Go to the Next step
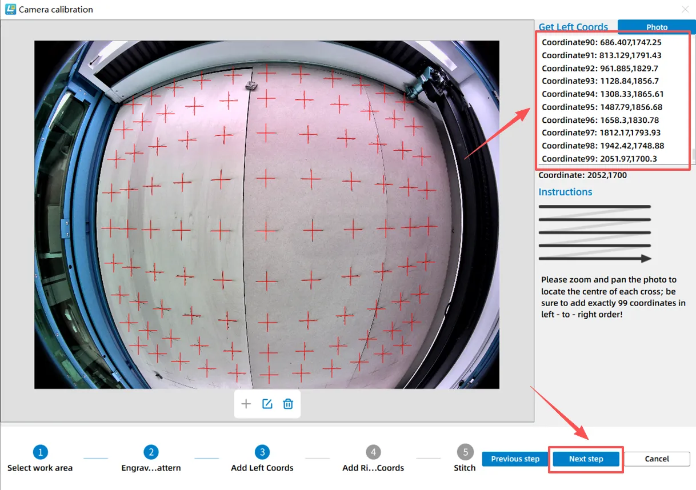Screen dimensions: 696x490 tap(586, 459)
